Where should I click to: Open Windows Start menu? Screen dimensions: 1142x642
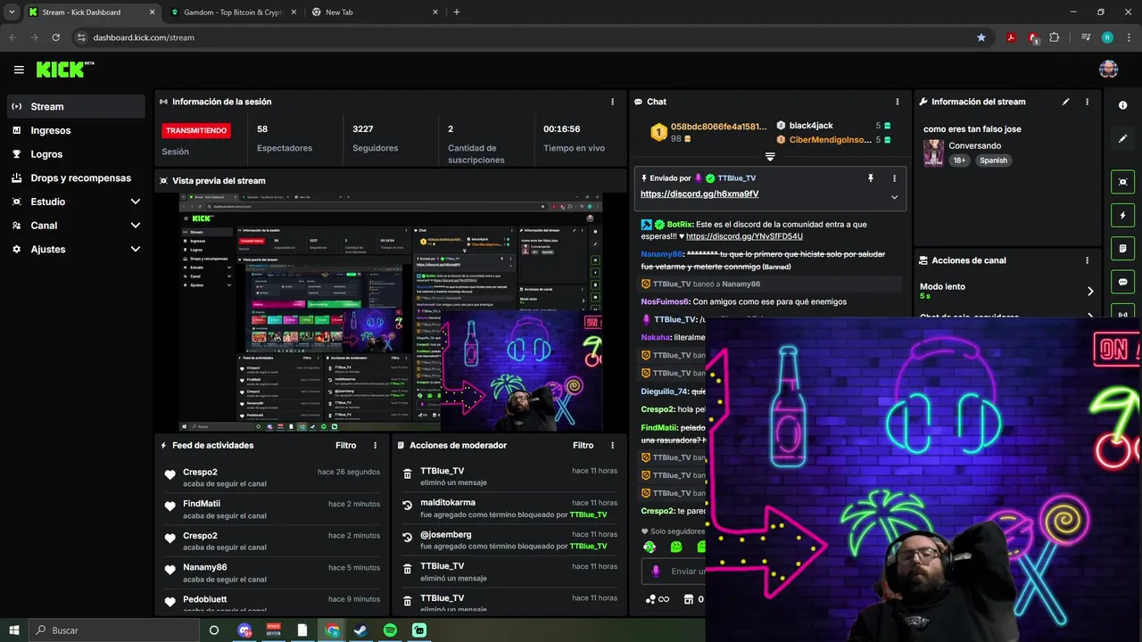coord(13,630)
